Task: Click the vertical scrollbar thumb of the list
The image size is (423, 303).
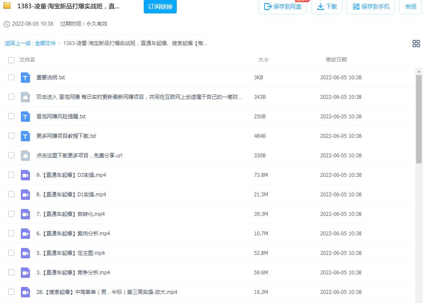Action: point(419,119)
